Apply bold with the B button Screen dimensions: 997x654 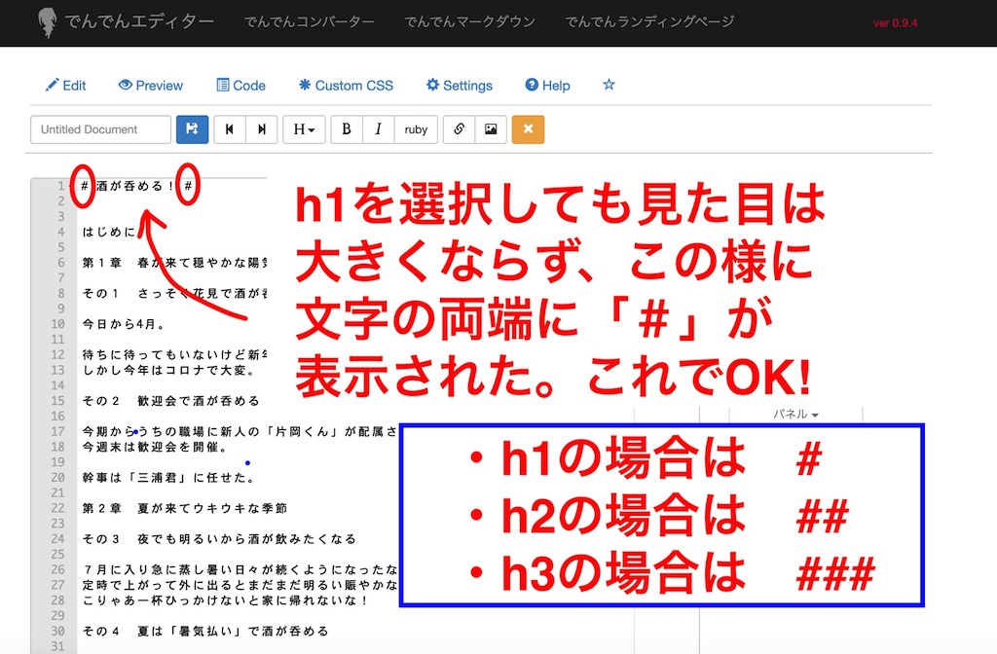(x=347, y=129)
